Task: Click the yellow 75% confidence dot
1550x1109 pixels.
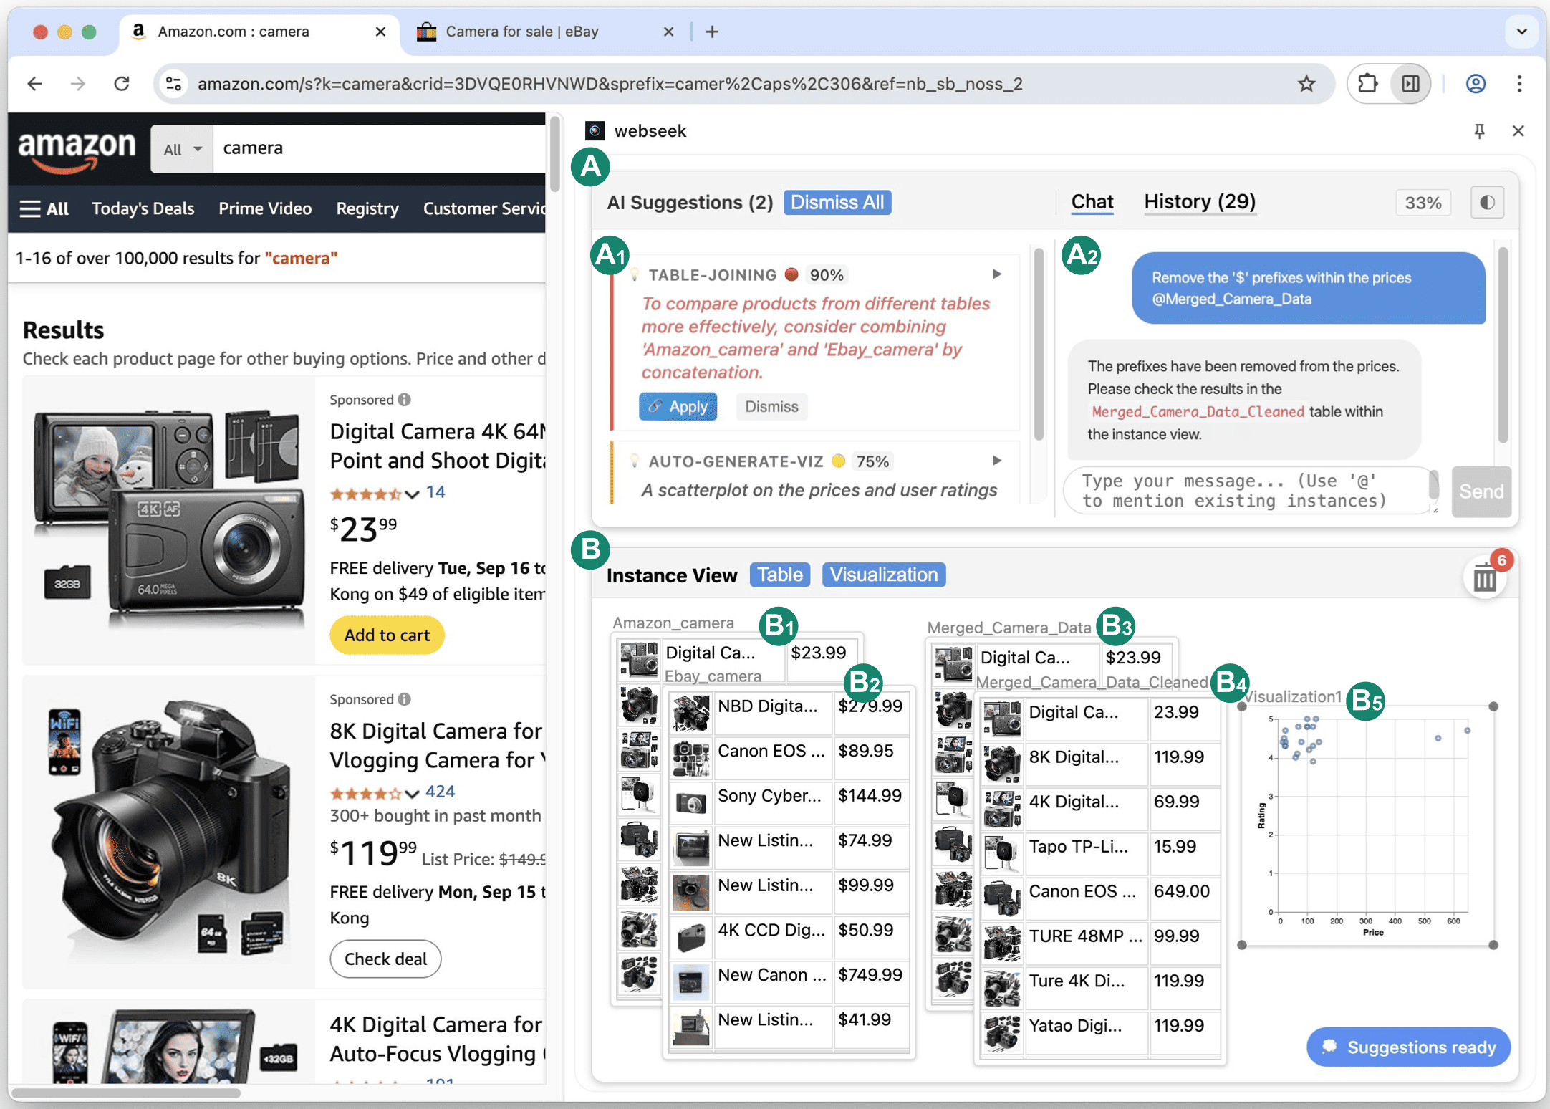Action: [x=838, y=461]
